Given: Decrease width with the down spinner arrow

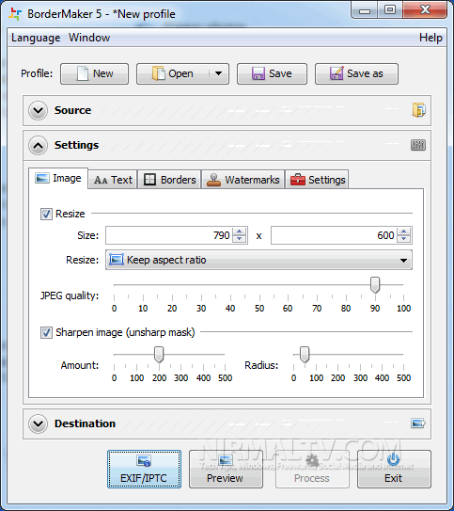Looking at the screenshot, I should click(x=240, y=239).
